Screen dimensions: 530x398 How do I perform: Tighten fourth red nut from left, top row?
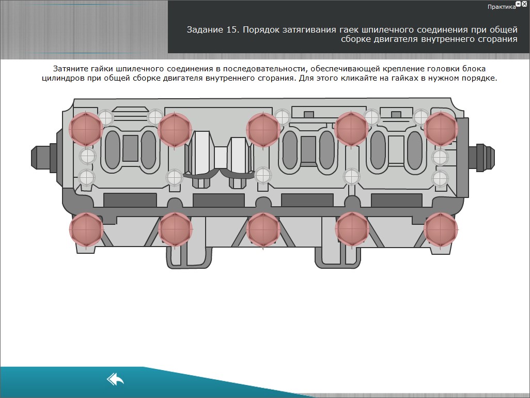(x=352, y=129)
